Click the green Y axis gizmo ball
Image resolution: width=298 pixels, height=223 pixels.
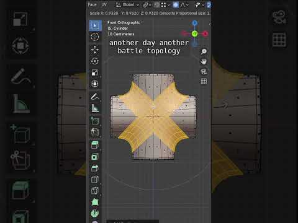pyautogui.click(x=194, y=33)
